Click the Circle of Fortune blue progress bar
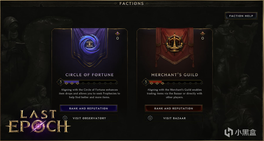264x141 pixels. click(71, 82)
